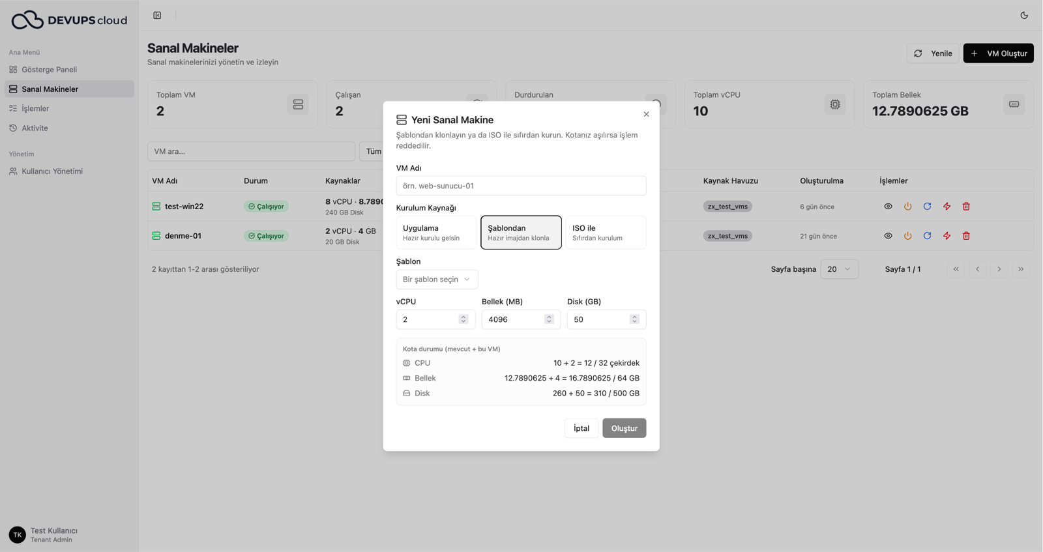Click restart icon for denme-01
This screenshot has width=1043, height=552.
(x=927, y=236)
